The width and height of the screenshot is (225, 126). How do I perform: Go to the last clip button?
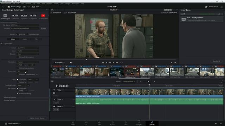tap(175, 62)
